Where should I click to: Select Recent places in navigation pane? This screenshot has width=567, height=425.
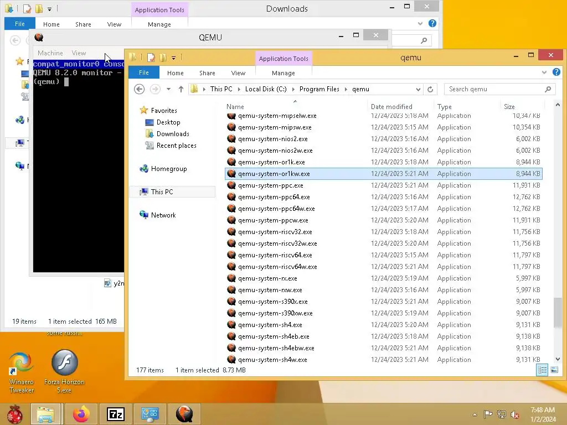click(x=177, y=146)
